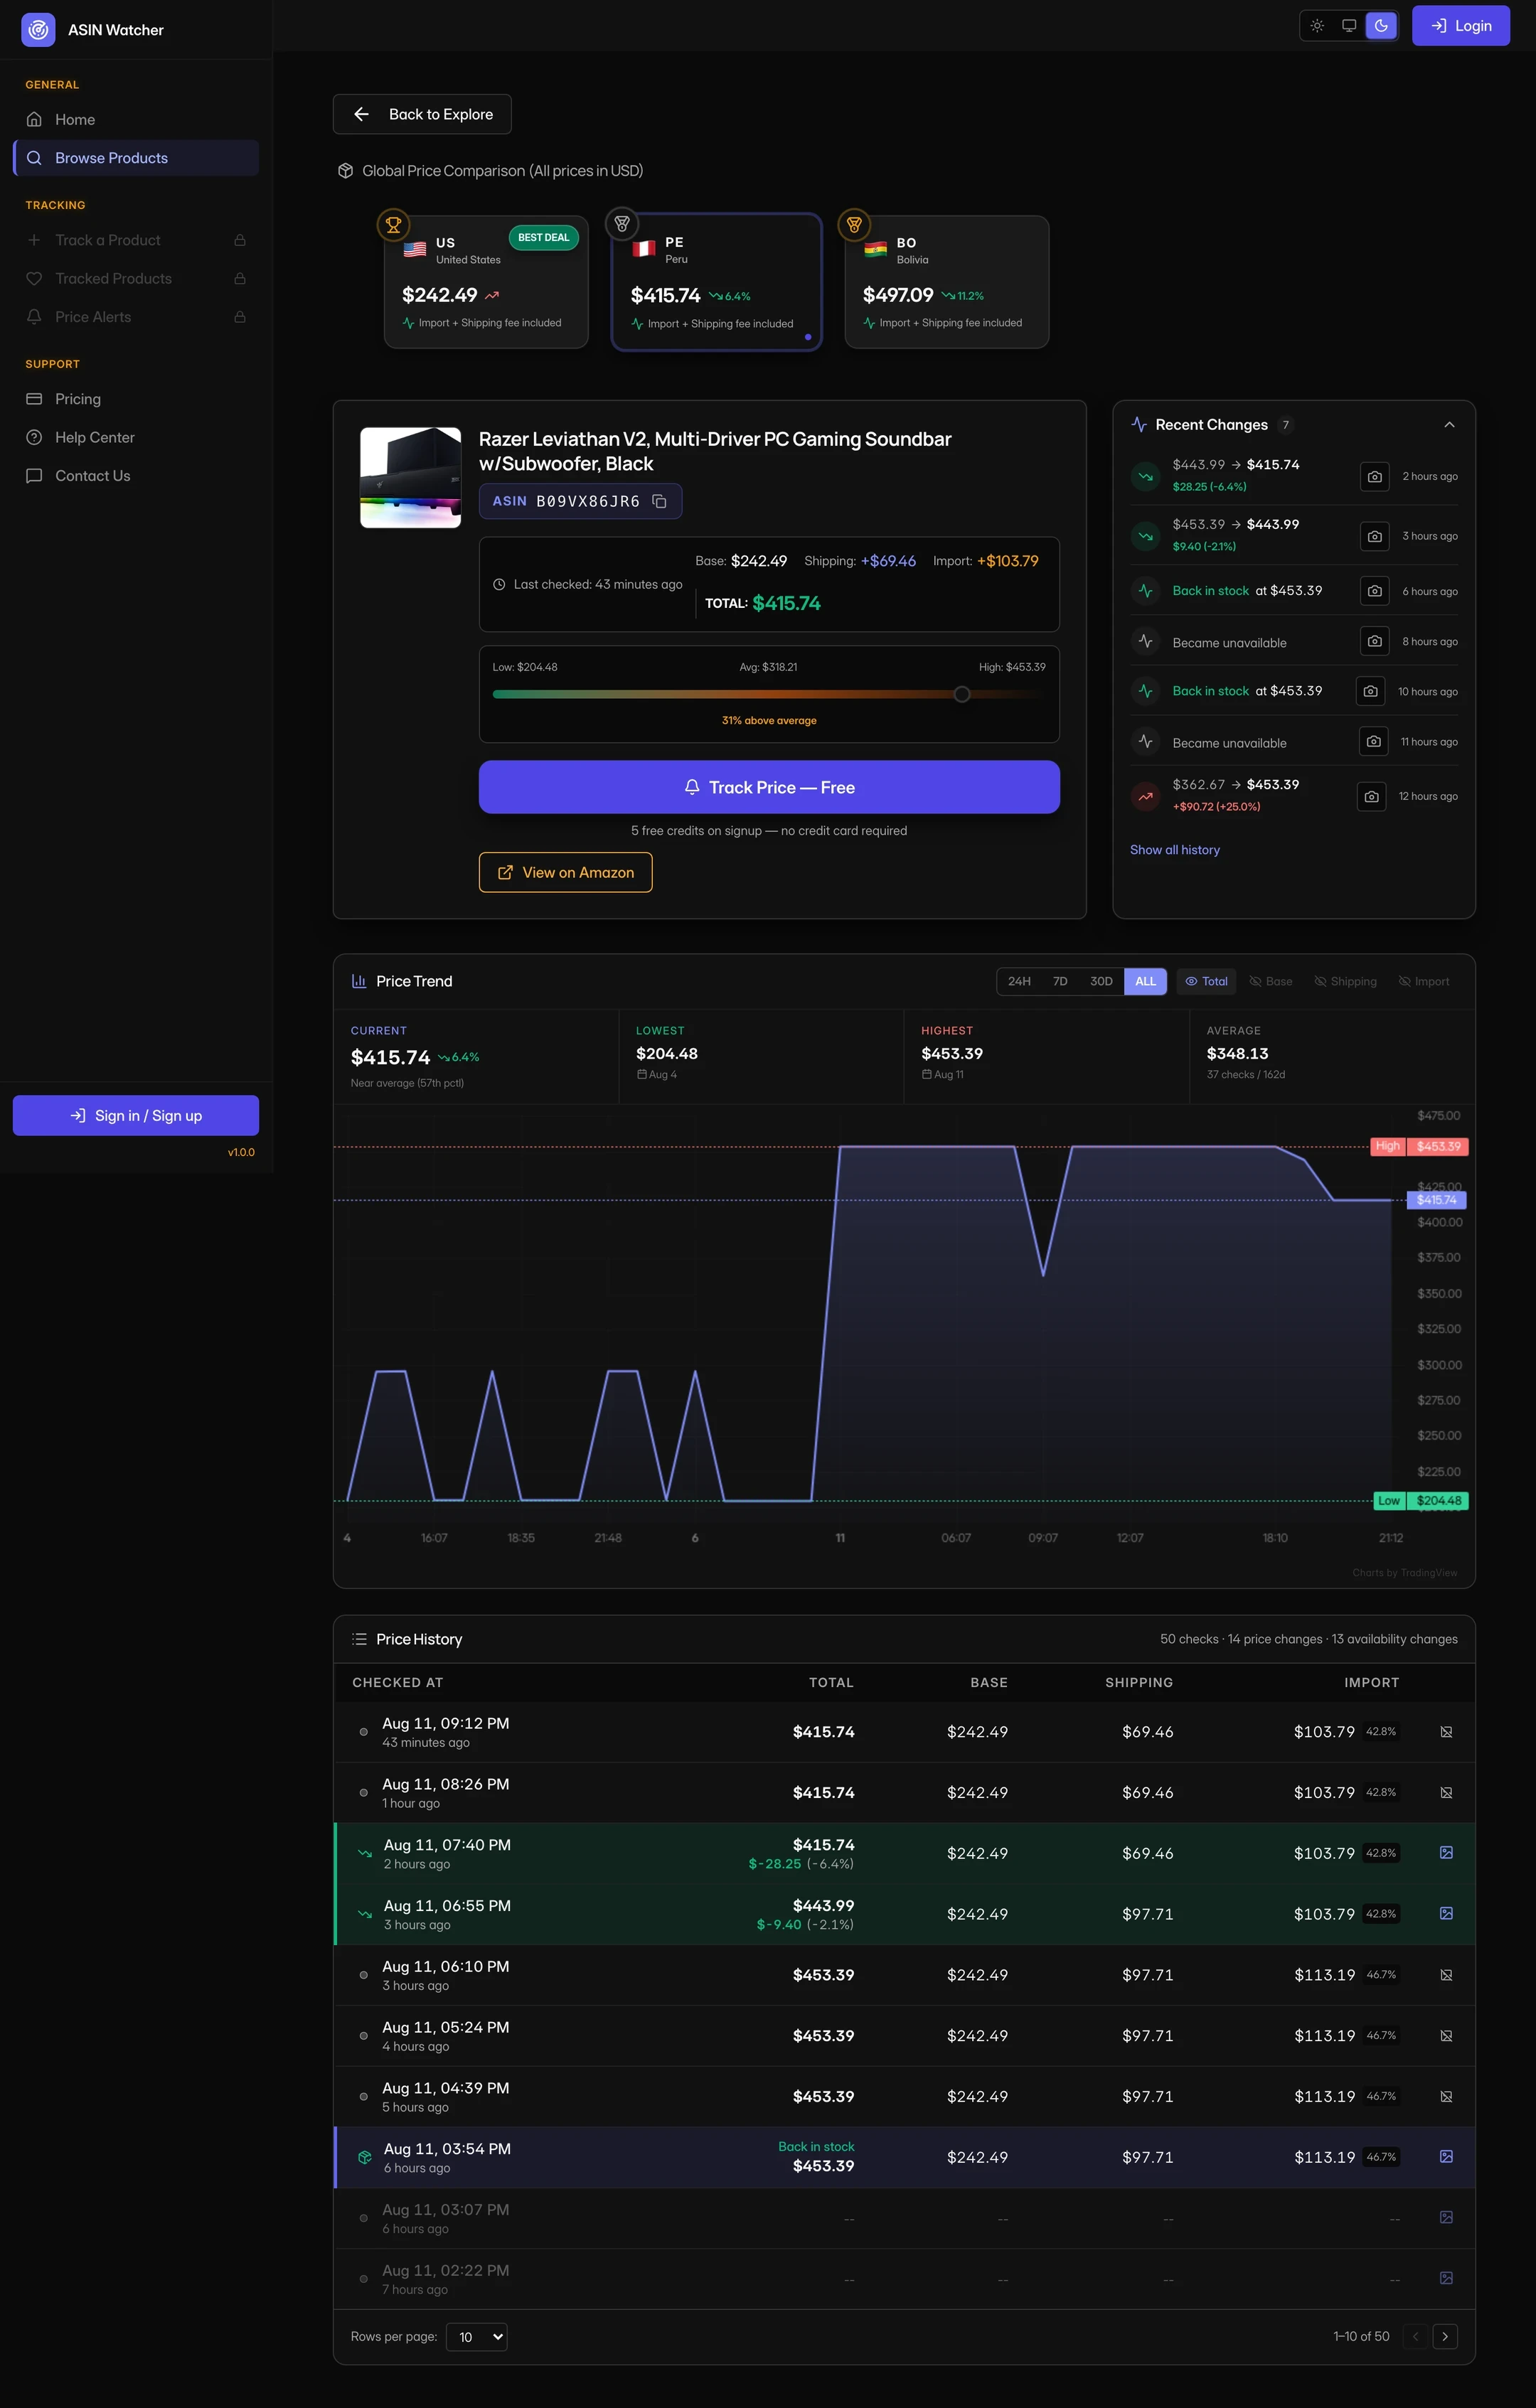The image size is (1536, 2408).
Task: Toggle Total series visibility
Action: (1206, 981)
